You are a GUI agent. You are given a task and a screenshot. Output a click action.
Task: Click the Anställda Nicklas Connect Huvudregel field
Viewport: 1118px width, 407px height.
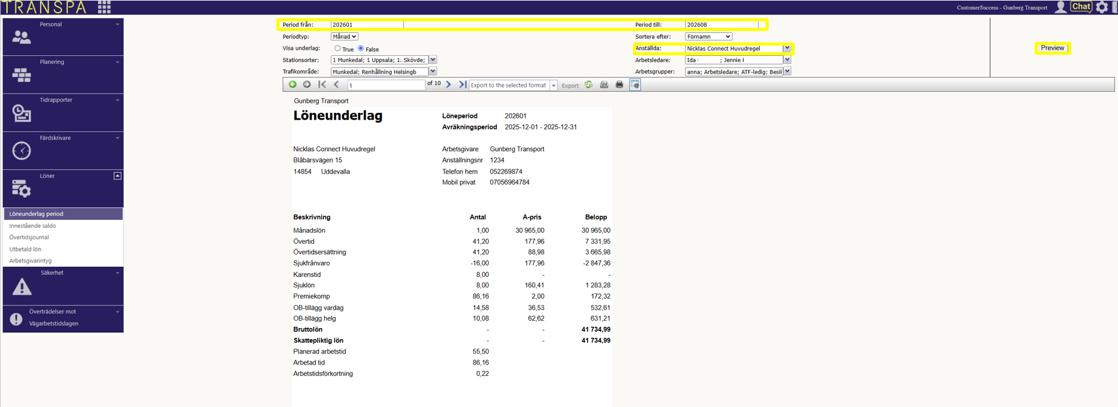(x=734, y=48)
